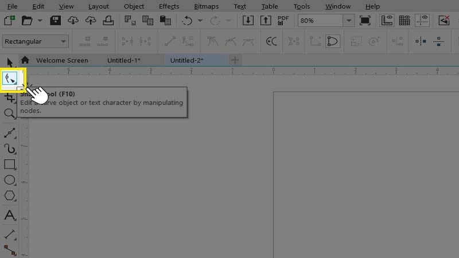Click full-screen preview icon
Image resolution: width=459 pixels, height=258 pixels.
[365, 21]
